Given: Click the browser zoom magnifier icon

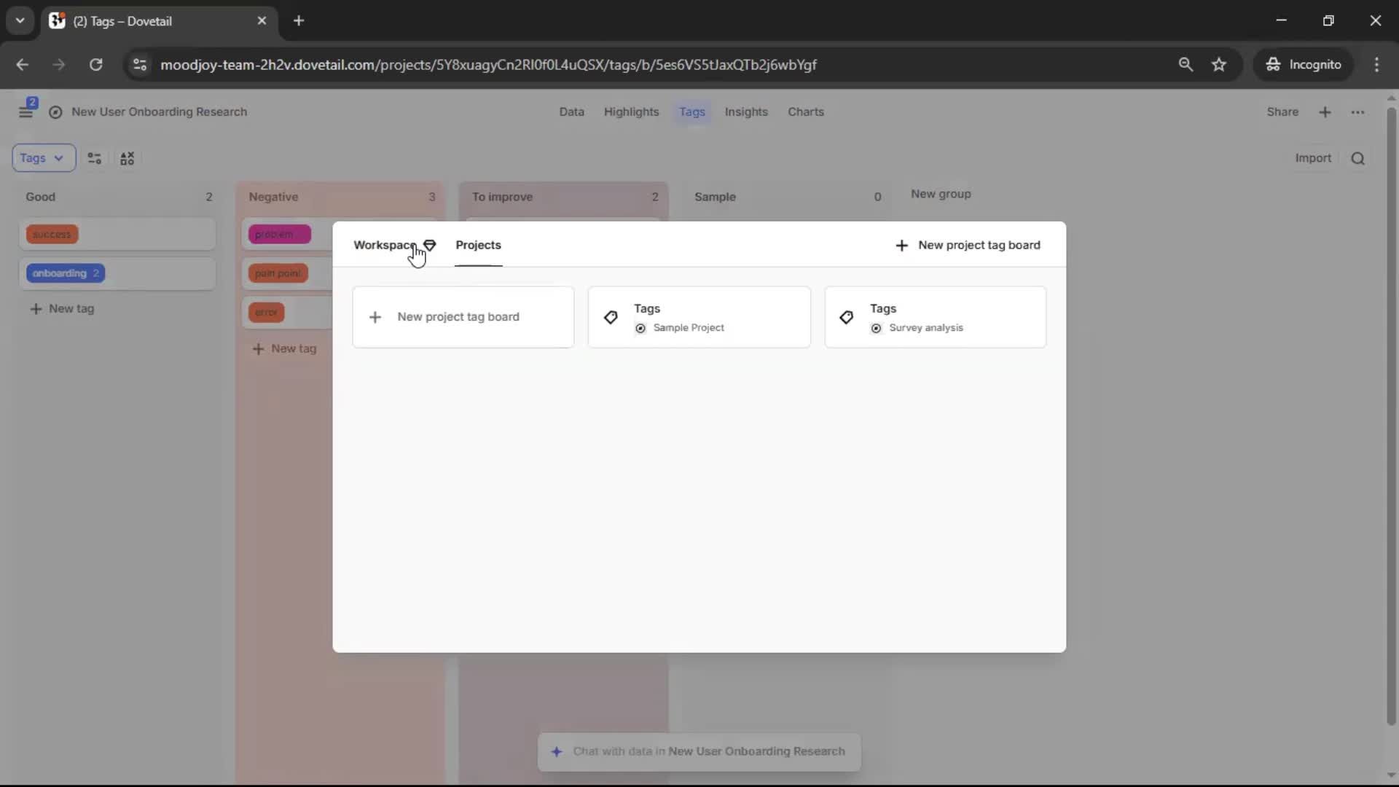Looking at the screenshot, I should click(x=1186, y=65).
